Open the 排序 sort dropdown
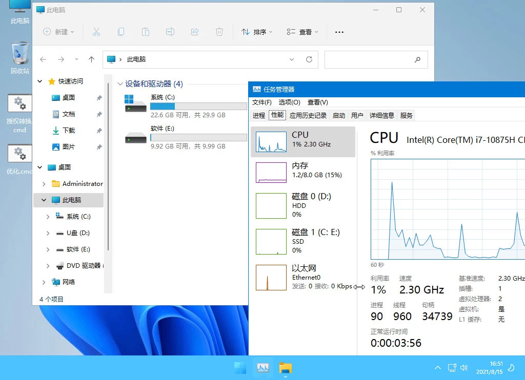The width and height of the screenshot is (525, 380). coord(256,32)
